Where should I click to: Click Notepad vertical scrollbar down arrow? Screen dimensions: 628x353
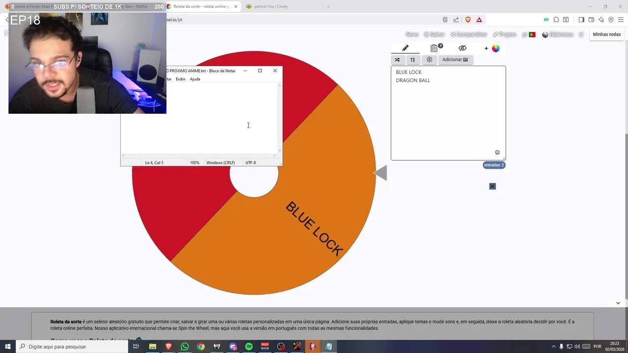[280, 150]
